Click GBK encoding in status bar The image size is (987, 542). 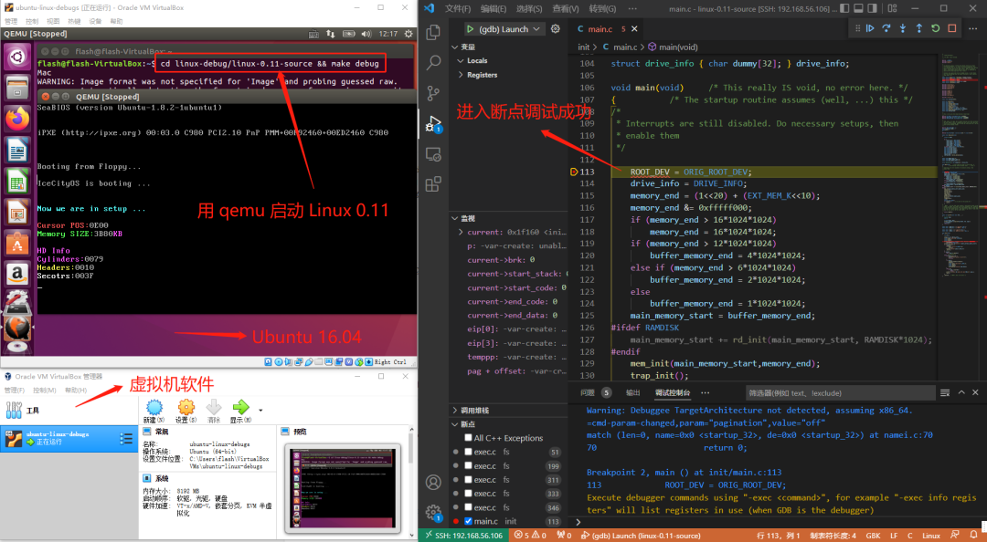tap(873, 535)
